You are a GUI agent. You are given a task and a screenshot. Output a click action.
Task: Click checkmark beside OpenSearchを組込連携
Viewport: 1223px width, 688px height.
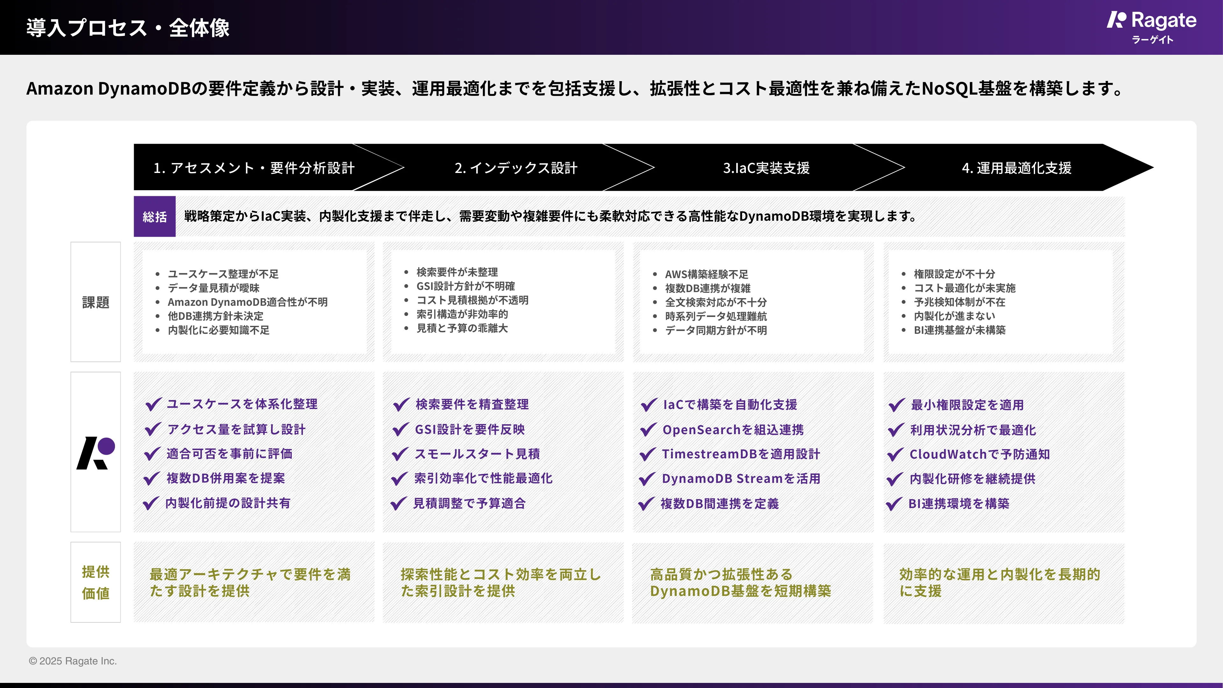pos(648,430)
